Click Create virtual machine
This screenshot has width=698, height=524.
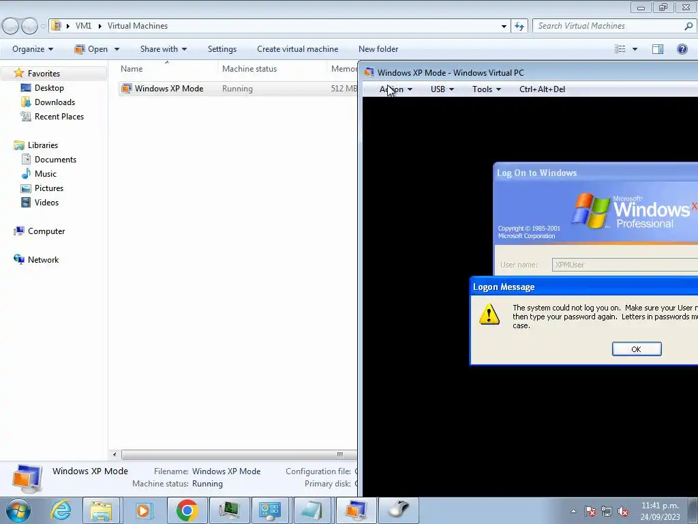coord(297,49)
